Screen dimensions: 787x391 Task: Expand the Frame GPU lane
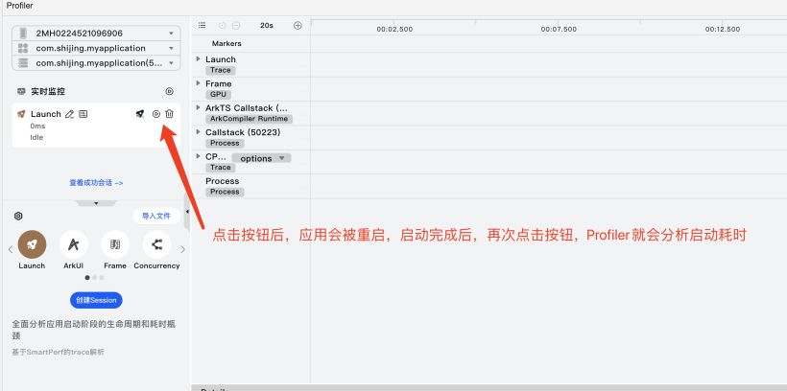pos(199,83)
